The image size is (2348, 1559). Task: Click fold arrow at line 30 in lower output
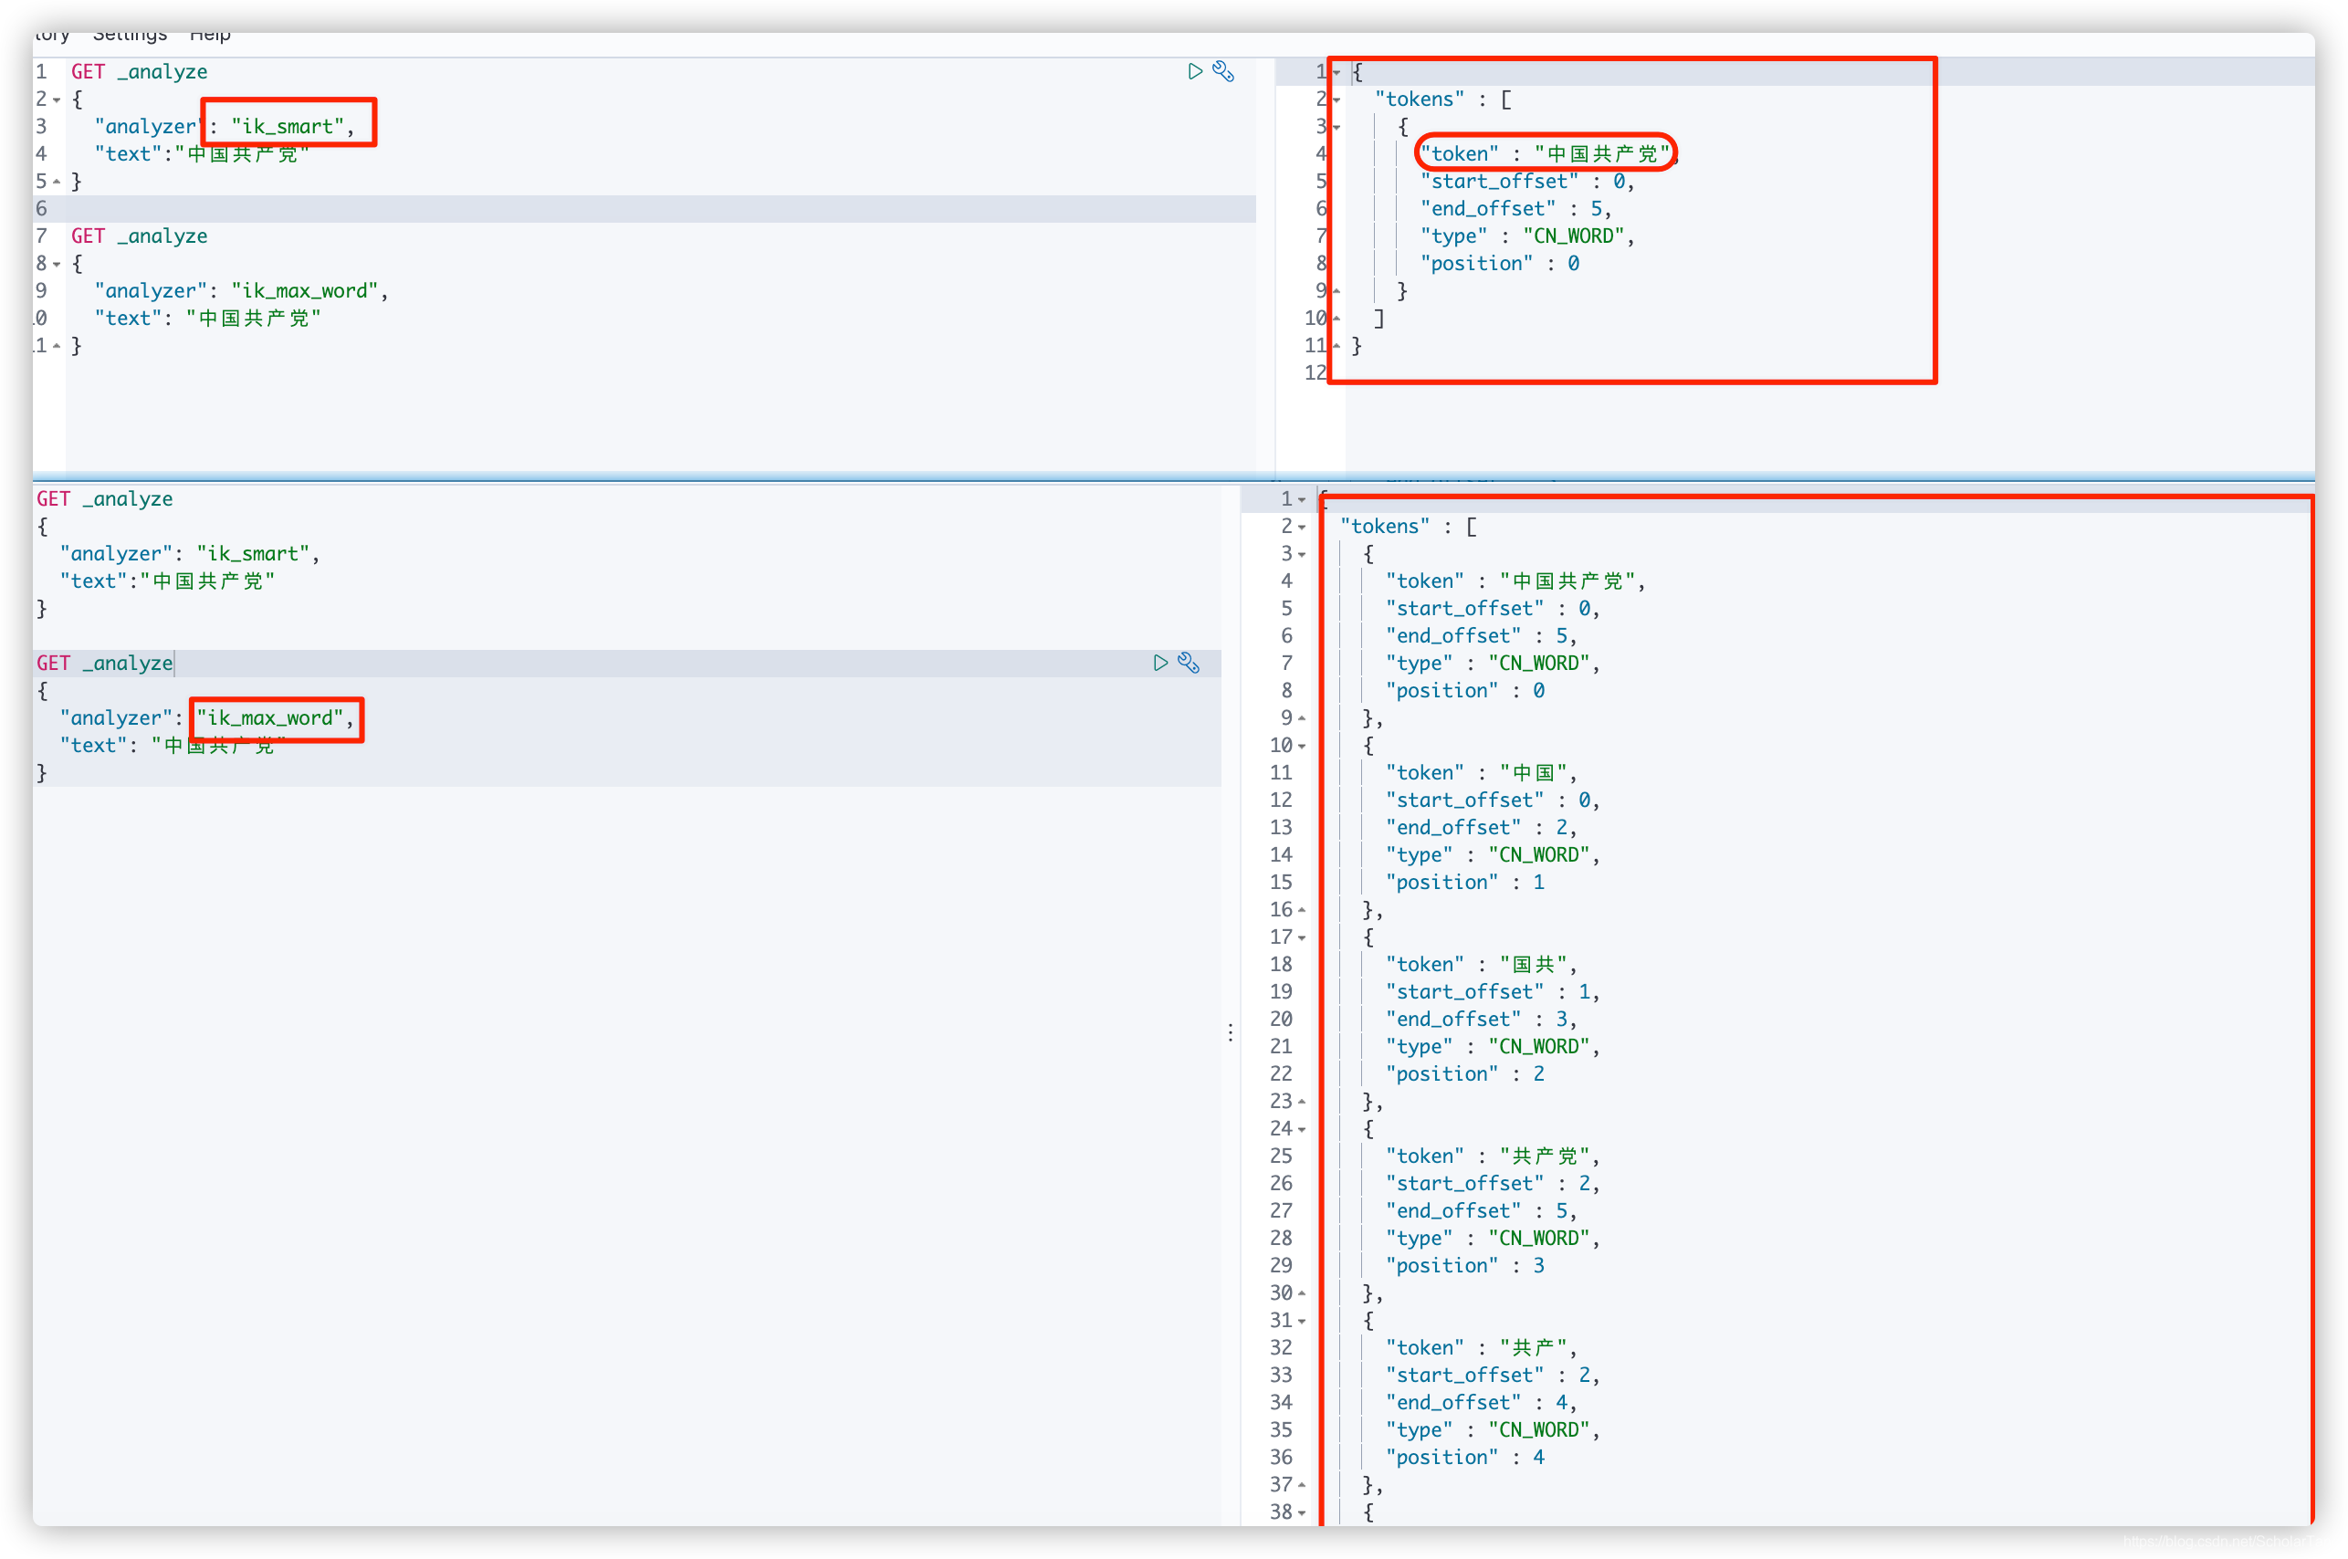click(x=1302, y=1293)
